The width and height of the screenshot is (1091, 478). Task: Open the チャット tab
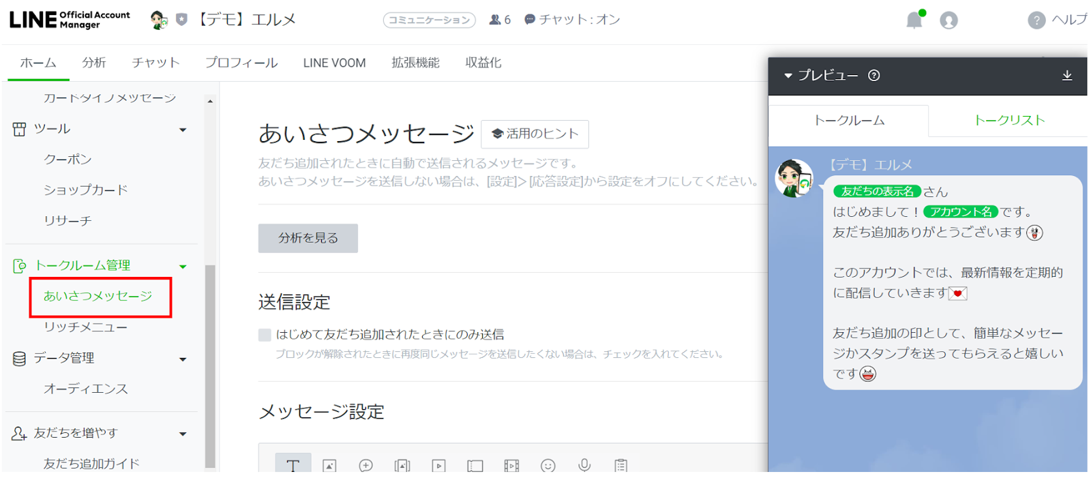pos(156,63)
